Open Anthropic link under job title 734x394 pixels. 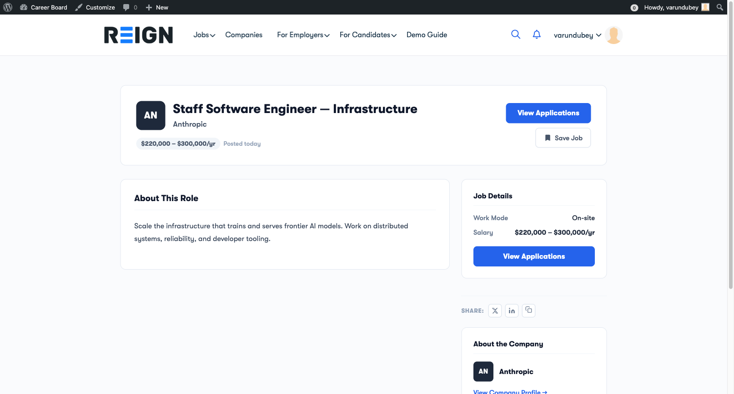[x=190, y=124]
